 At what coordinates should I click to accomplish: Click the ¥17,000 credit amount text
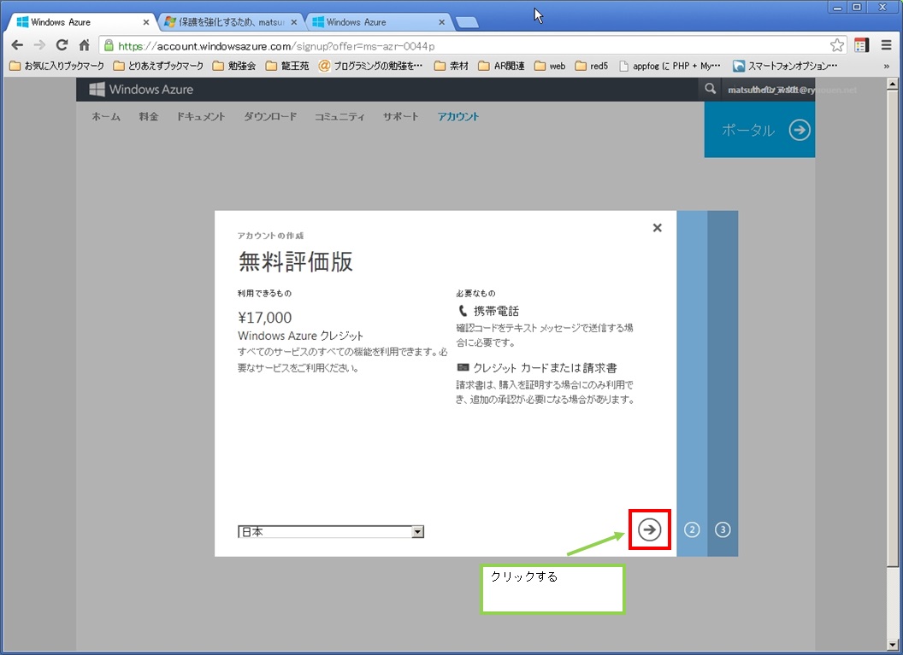pos(265,318)
